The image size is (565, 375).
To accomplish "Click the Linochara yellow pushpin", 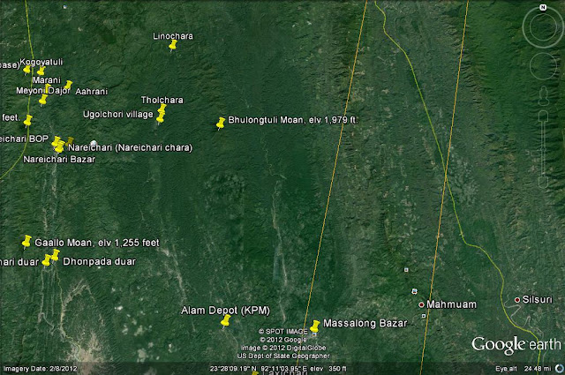I will tap(173, 45).
